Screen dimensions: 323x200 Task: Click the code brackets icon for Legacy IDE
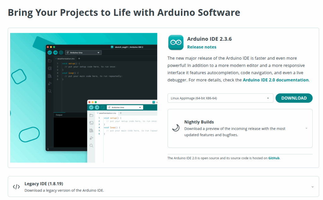(16, 186)
